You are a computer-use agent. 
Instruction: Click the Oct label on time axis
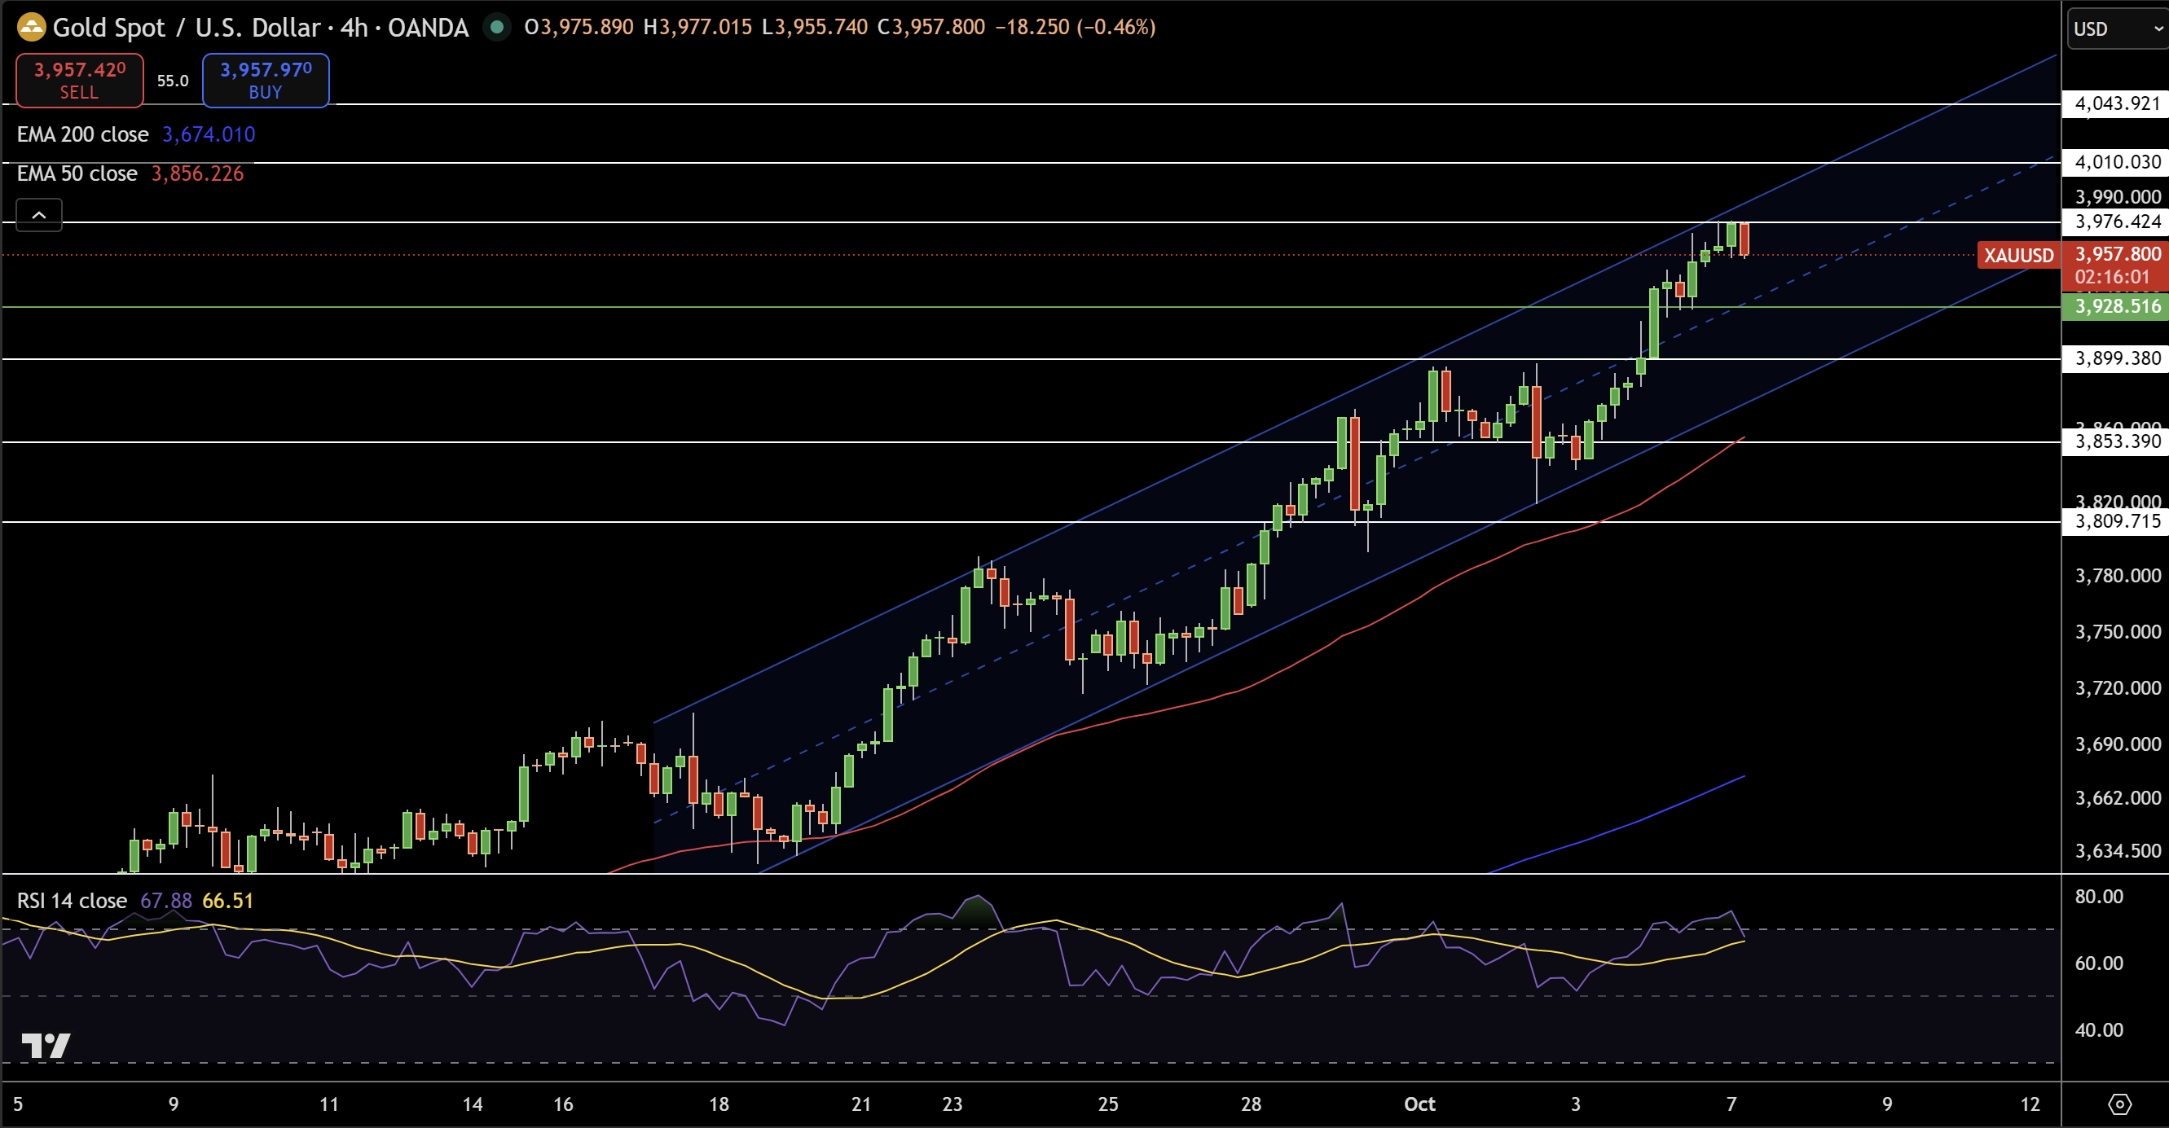point(1419,1104)
